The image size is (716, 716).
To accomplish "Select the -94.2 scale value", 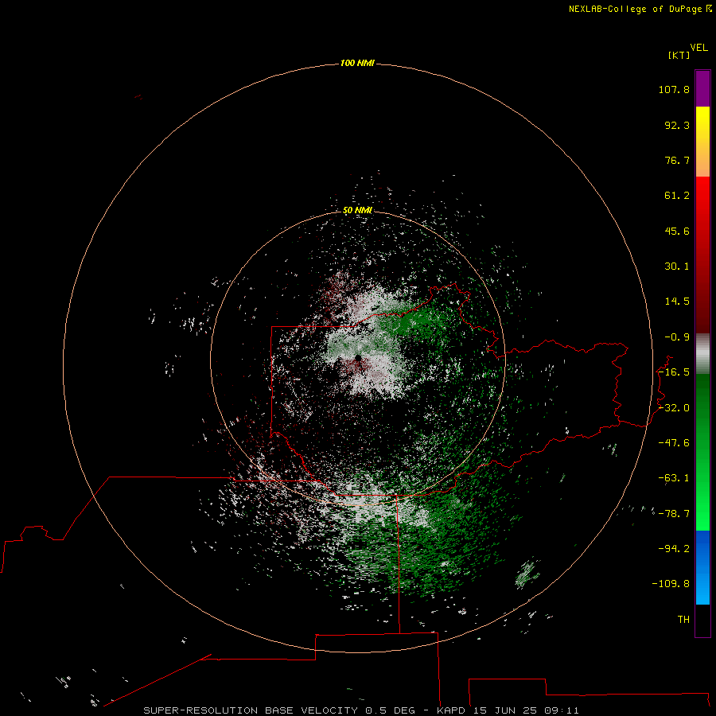I will pos(674,548).
